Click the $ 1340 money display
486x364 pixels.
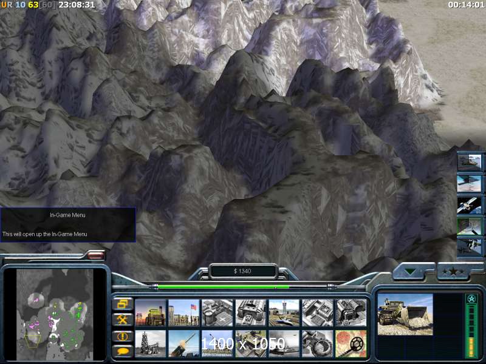coord(242,271)
